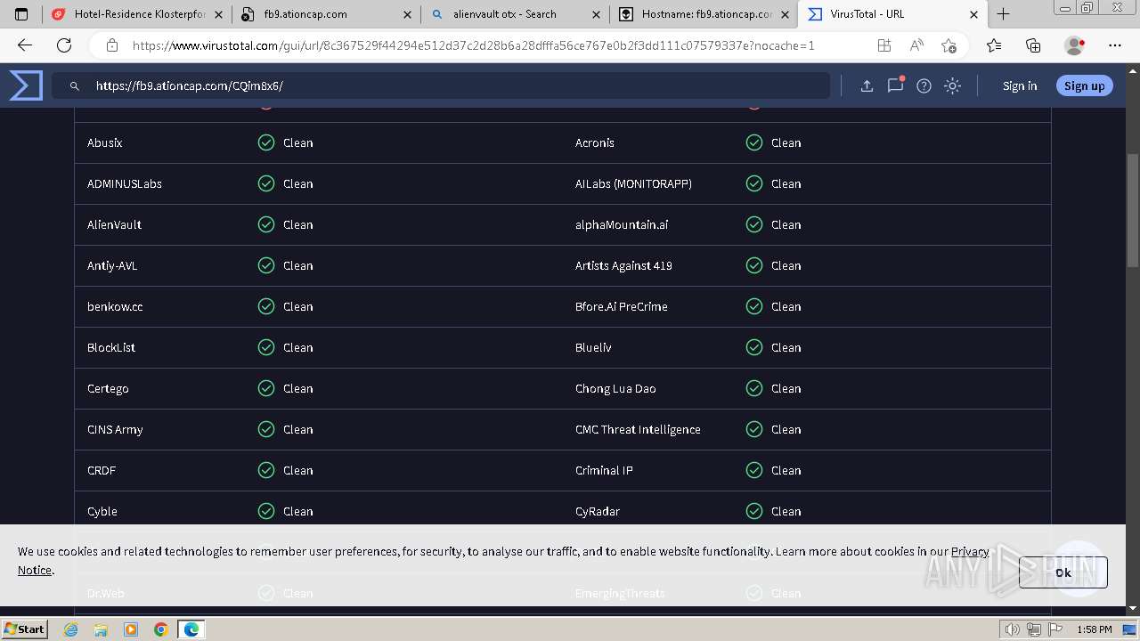Toggle the light/dark theme sun icon
Image resolution: width=1140 pixels, height=641 pixels.
point(953,85)
